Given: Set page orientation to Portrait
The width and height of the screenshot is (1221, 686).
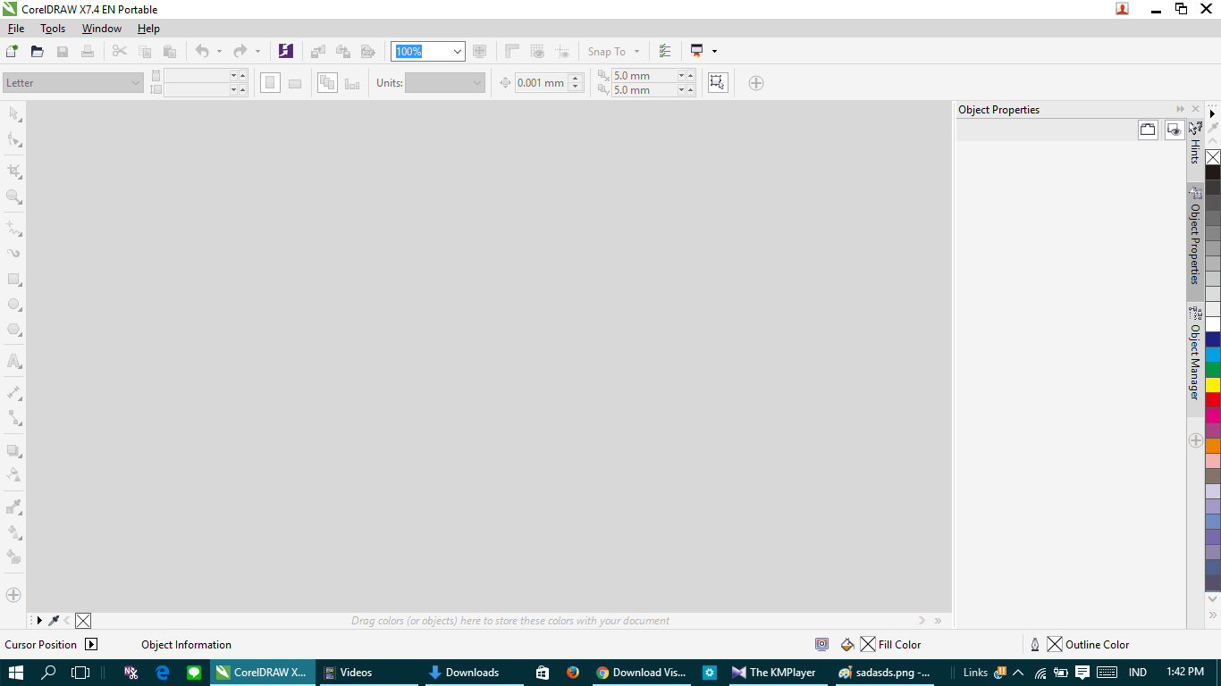Looking at the screenshot, I should click(270, 83).
